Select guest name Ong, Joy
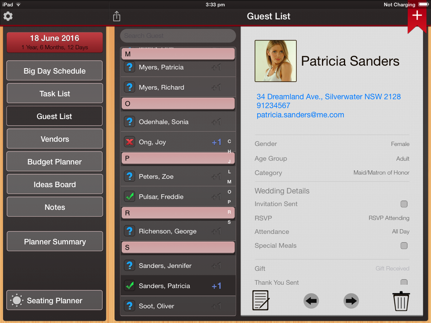The image size is (431, 323). 152,142
